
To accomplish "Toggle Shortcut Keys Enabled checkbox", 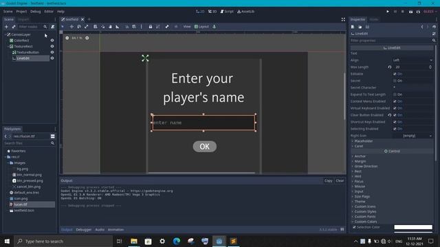I will click(x=395, y=122).
